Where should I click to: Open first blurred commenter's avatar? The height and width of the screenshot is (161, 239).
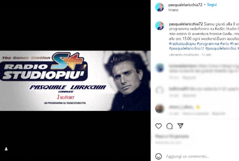coord(160,68)
